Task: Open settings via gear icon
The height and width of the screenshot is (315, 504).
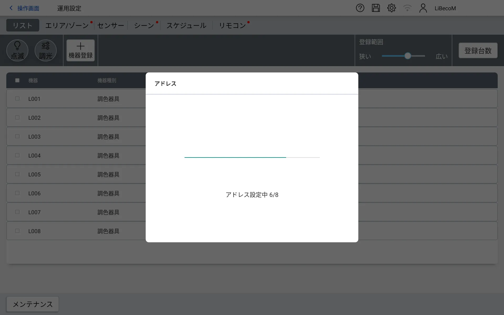Action: [x=391, y=8]
